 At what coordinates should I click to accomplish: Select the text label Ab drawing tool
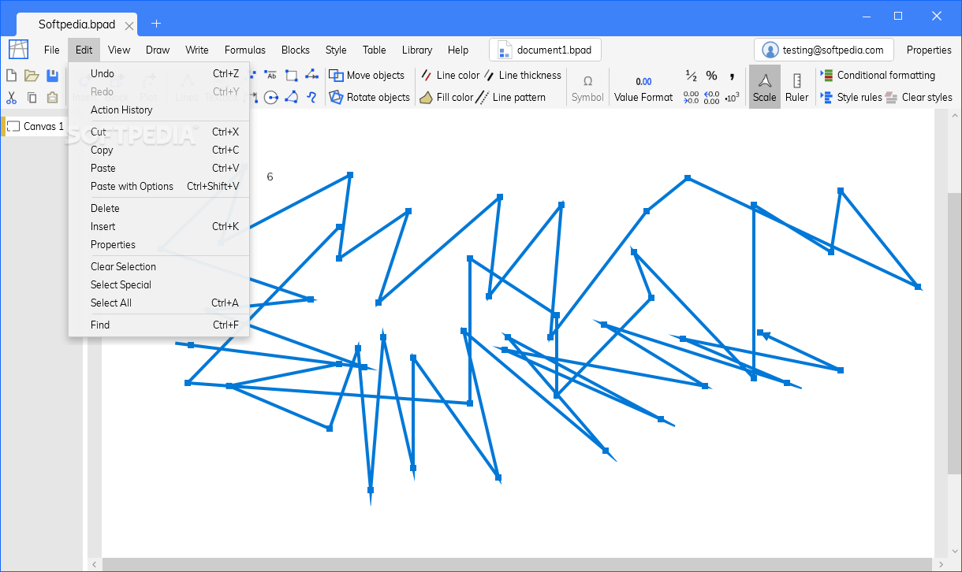270,76
